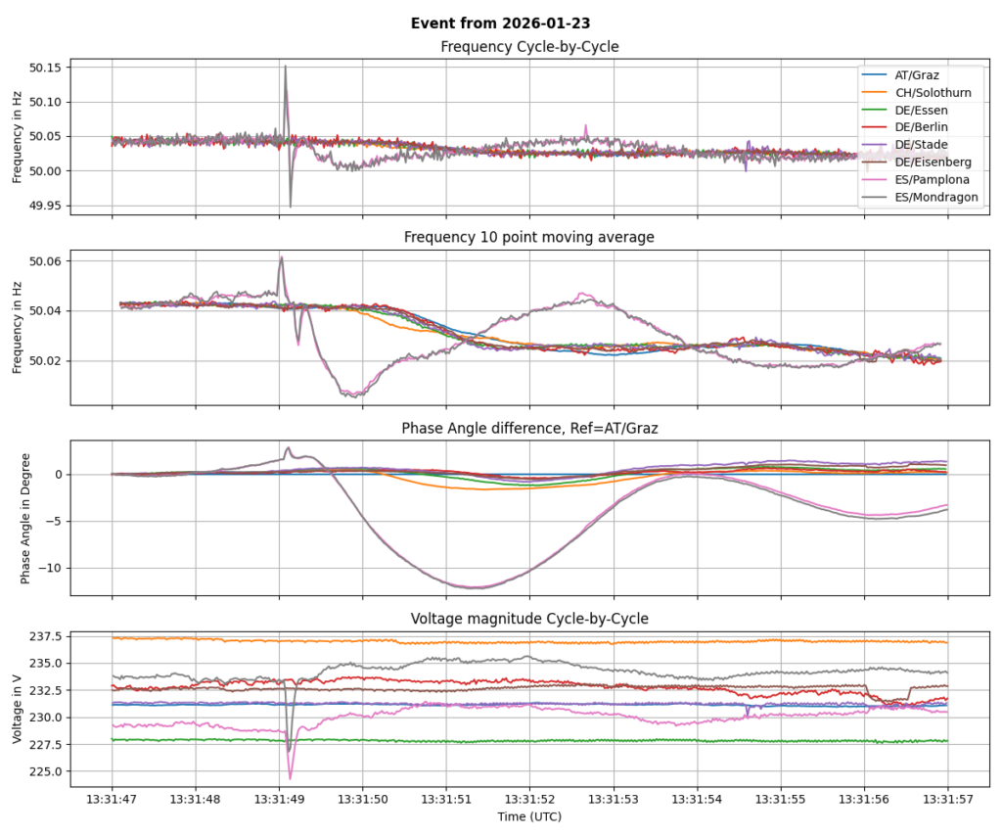
Task: Click the 237.5 voltage axis tick label
Action: [x=46, y=636]
